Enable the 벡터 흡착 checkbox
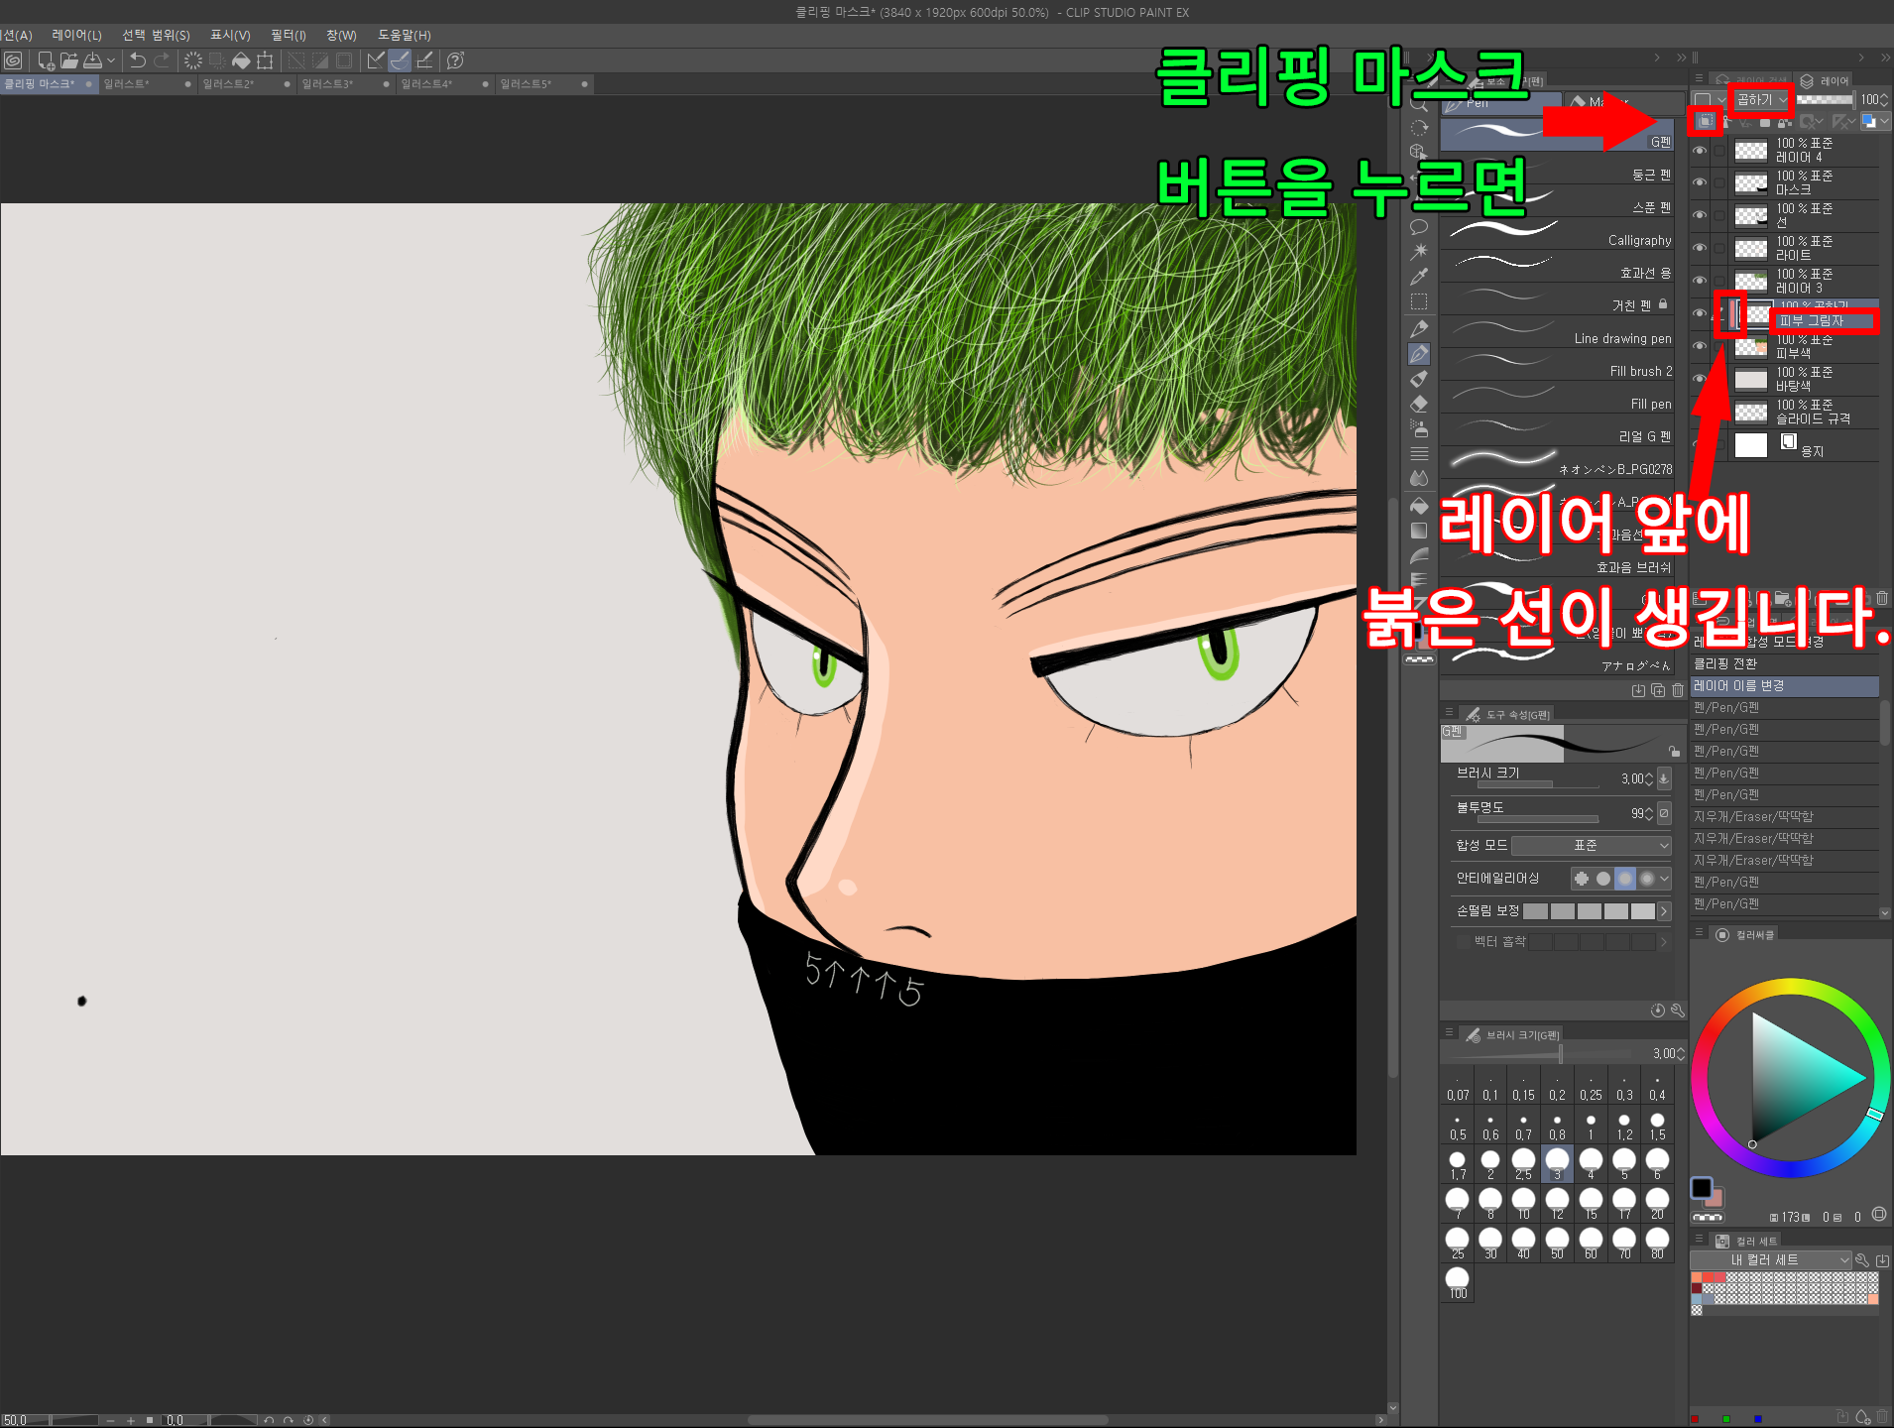Viewport: 1894px width, 1428px height. [1464, 942]
